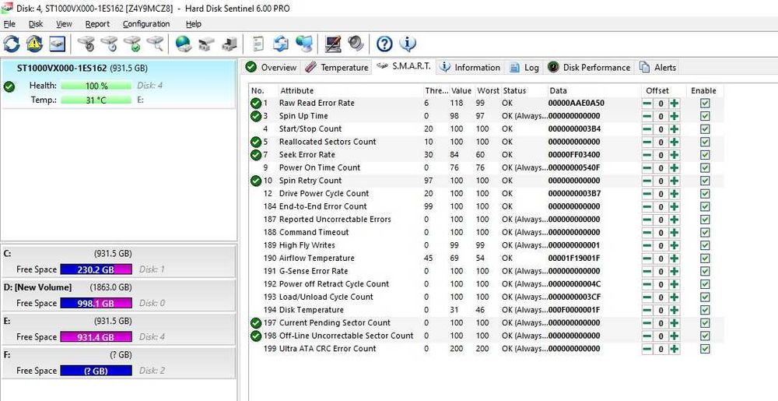Click the E: free space 931.4 GB bar
Screen dimensions: 778x401
(96, 337)
